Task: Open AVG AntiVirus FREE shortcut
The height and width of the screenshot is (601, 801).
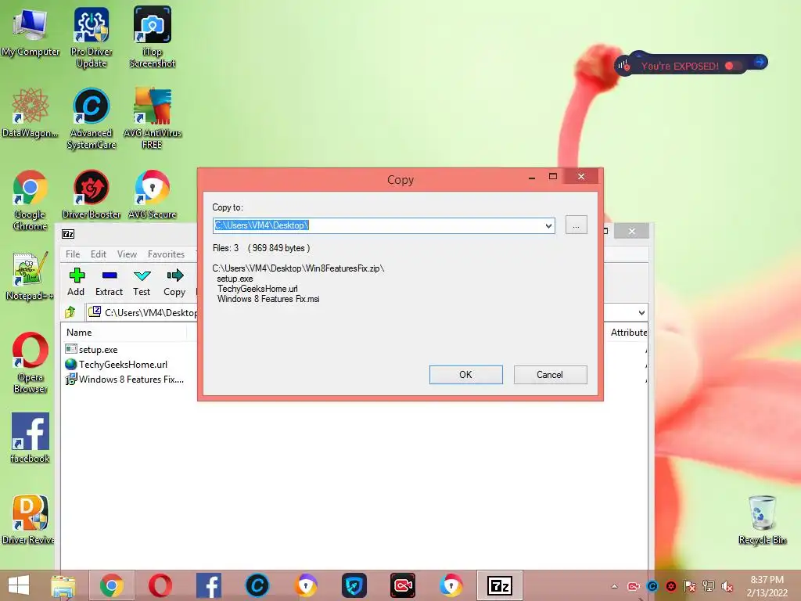Action: point(153,119)
